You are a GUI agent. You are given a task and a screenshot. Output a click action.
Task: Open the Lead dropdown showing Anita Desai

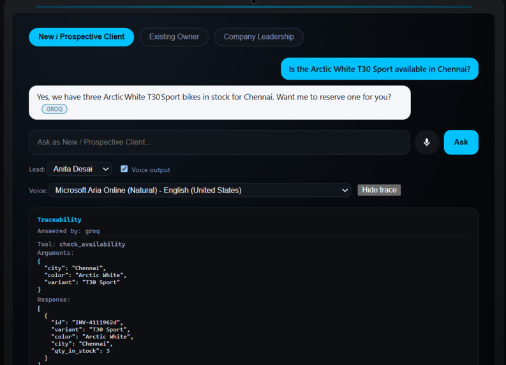click(79, 169)
